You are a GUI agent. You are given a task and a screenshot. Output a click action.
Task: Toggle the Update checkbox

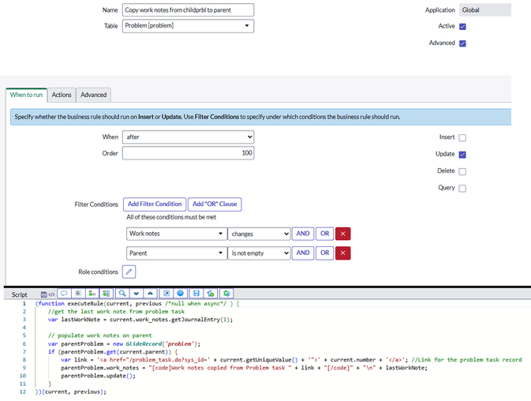click(462, 155)
